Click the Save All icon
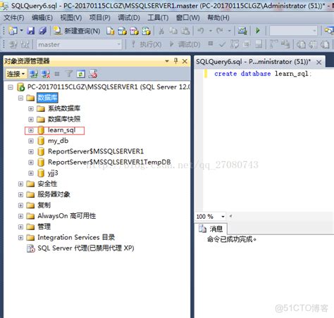 point(42,30)
